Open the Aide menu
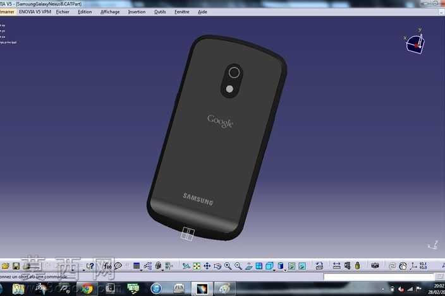The image size is (445, 296). 202,12
